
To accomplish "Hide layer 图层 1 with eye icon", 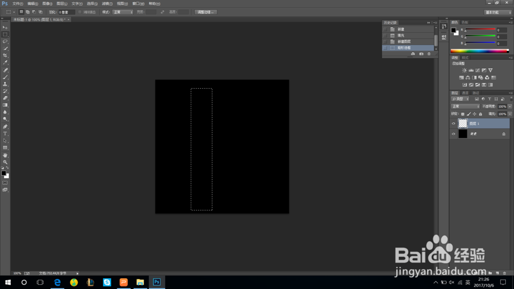I will click(453, 123).
